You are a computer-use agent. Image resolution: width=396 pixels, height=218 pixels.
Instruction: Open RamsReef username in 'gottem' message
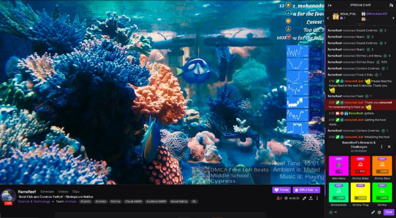(x=356, y=113)
